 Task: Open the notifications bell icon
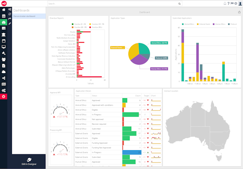click(x=225, y=4)
